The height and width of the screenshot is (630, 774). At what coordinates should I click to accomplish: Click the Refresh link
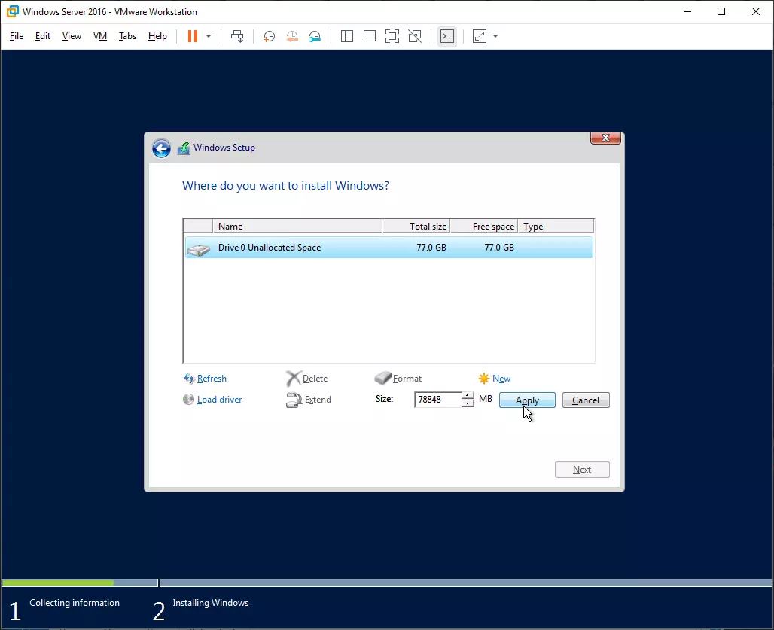212,379
